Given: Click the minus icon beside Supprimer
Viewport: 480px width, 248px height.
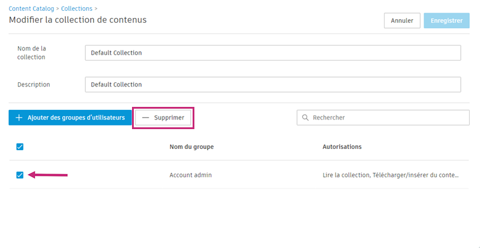Looking at the screenshot, I should (145, 118).
